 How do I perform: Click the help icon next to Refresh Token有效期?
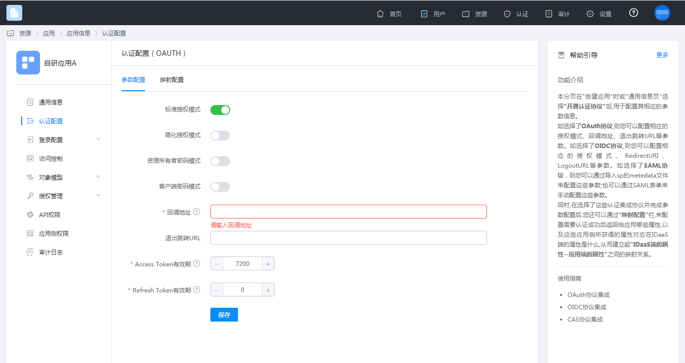coord(197,290)
